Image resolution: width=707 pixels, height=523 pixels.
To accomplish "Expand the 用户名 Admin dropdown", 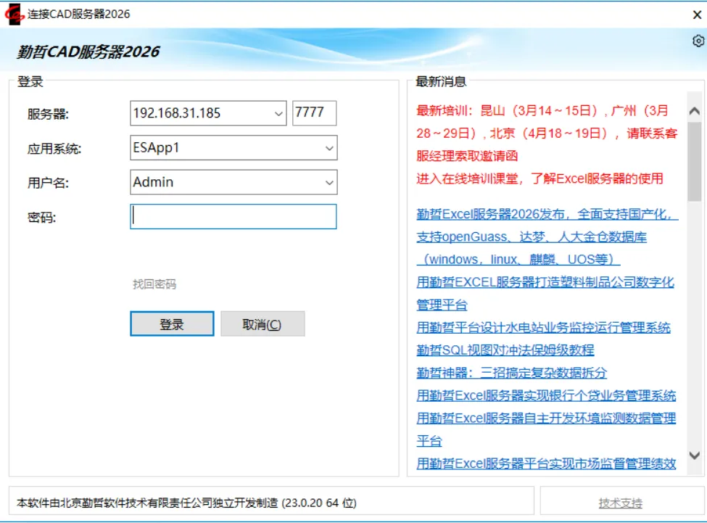I will pyautogui.click(x=330, y=183).
